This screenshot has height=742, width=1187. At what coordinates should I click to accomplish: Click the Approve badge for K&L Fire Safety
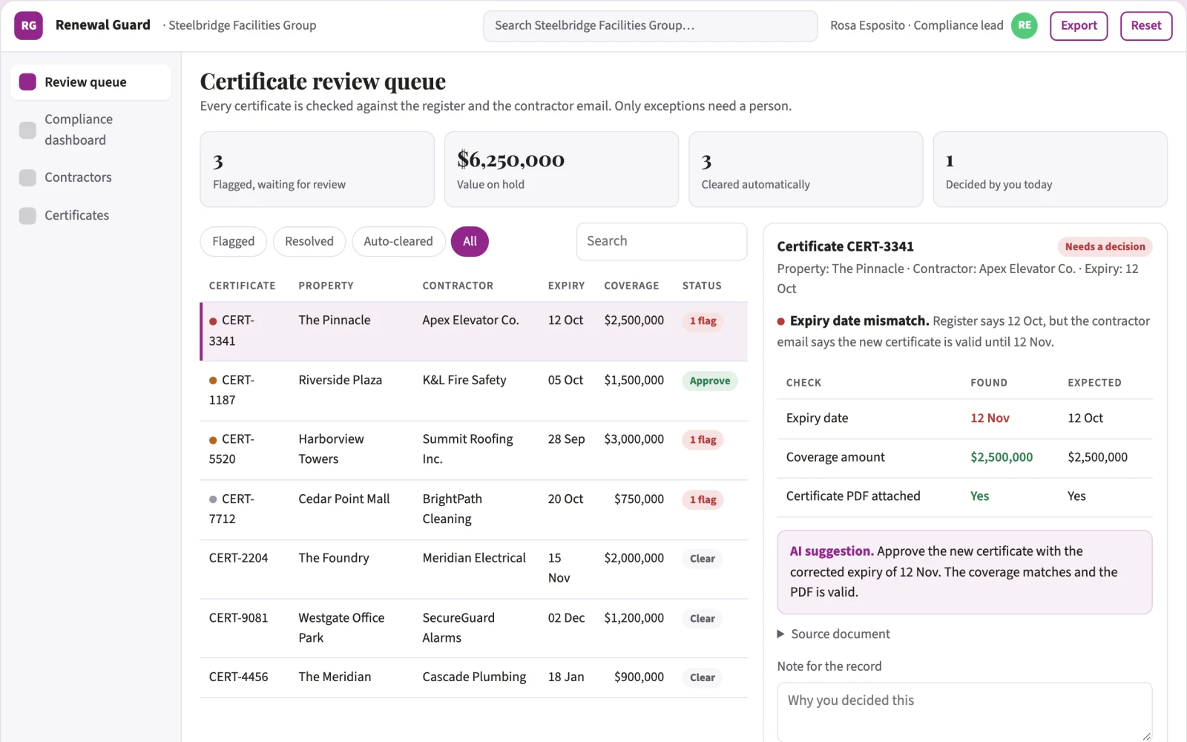[710, 381]
